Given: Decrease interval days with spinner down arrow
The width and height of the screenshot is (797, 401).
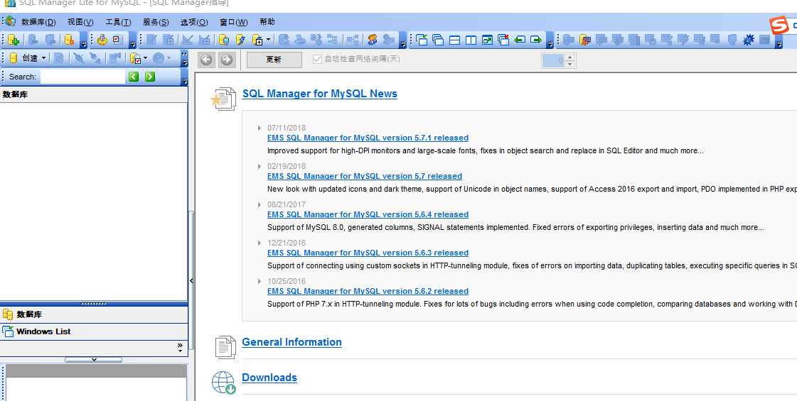Looking at the screenshot, I should tap(569, 64).
